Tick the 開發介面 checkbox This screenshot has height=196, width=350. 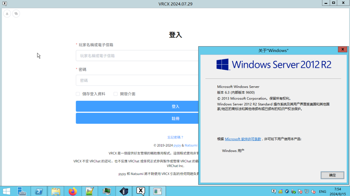point(115,94)
